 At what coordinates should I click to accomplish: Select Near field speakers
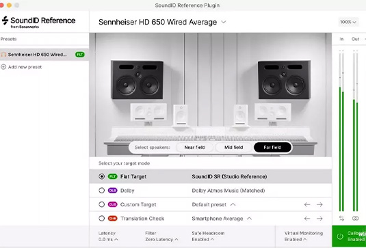pyautogui.click(x=194, y=148)
